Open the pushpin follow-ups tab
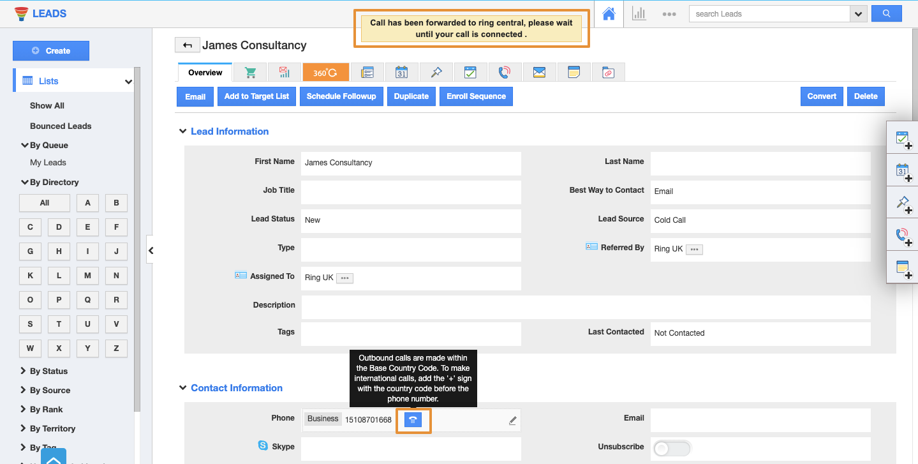Viewport: 918px width, 464px height. [x=436, y=72]
